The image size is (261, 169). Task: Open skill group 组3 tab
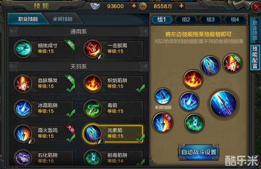tap(210, 20)
